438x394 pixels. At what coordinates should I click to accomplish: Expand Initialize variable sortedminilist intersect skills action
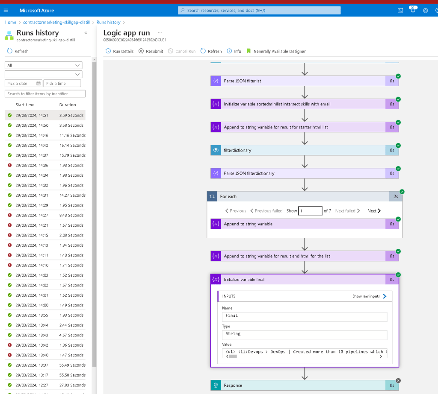click(305, 104)
